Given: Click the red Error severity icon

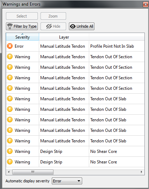Looking at the screenshot, I should click(x=10, y=46).
